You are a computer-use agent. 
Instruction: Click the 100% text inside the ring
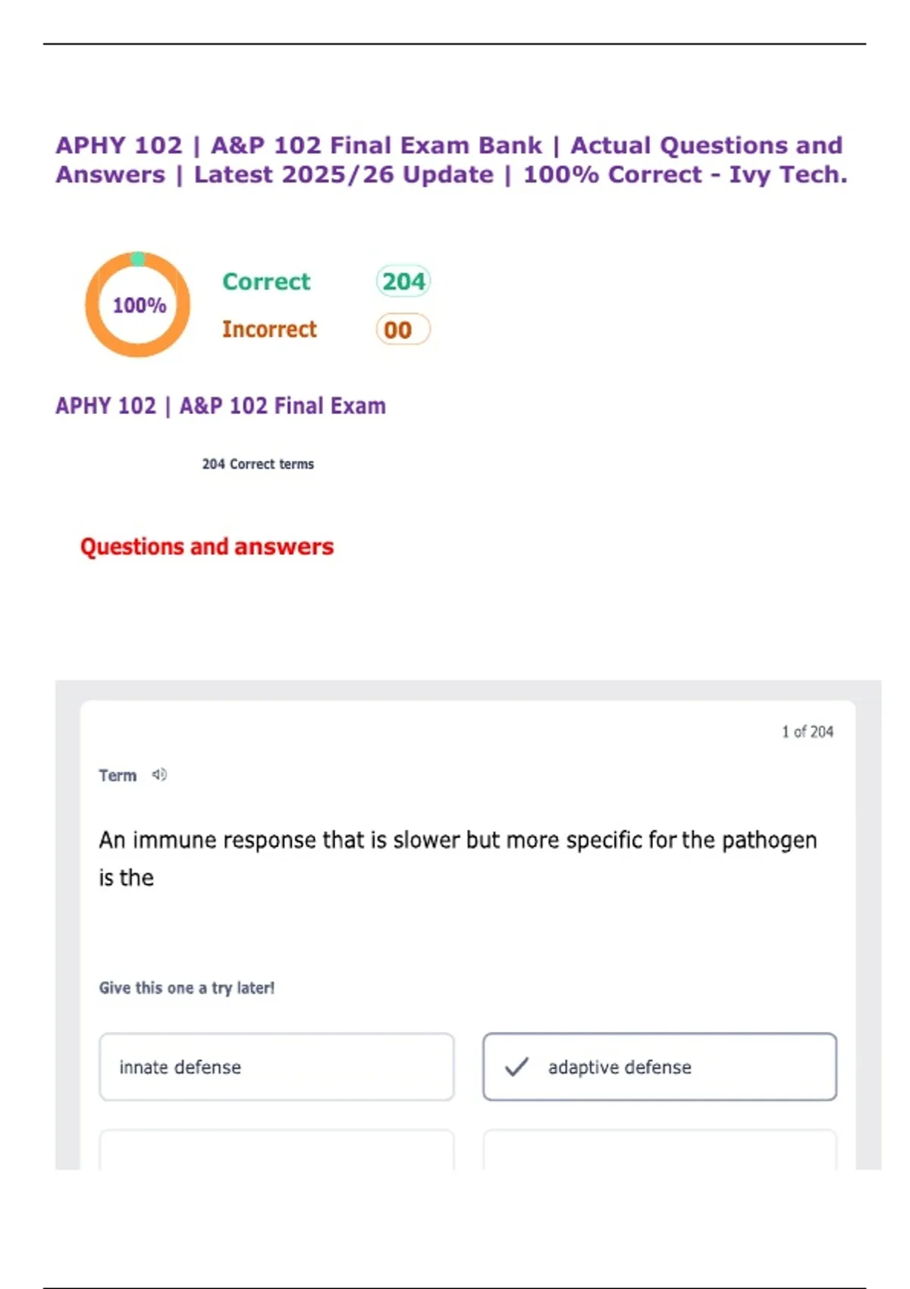coord(140,306)
